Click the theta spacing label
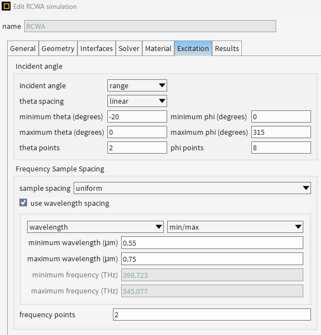Viewport: 321px width, 335px height. coord(42,101)
